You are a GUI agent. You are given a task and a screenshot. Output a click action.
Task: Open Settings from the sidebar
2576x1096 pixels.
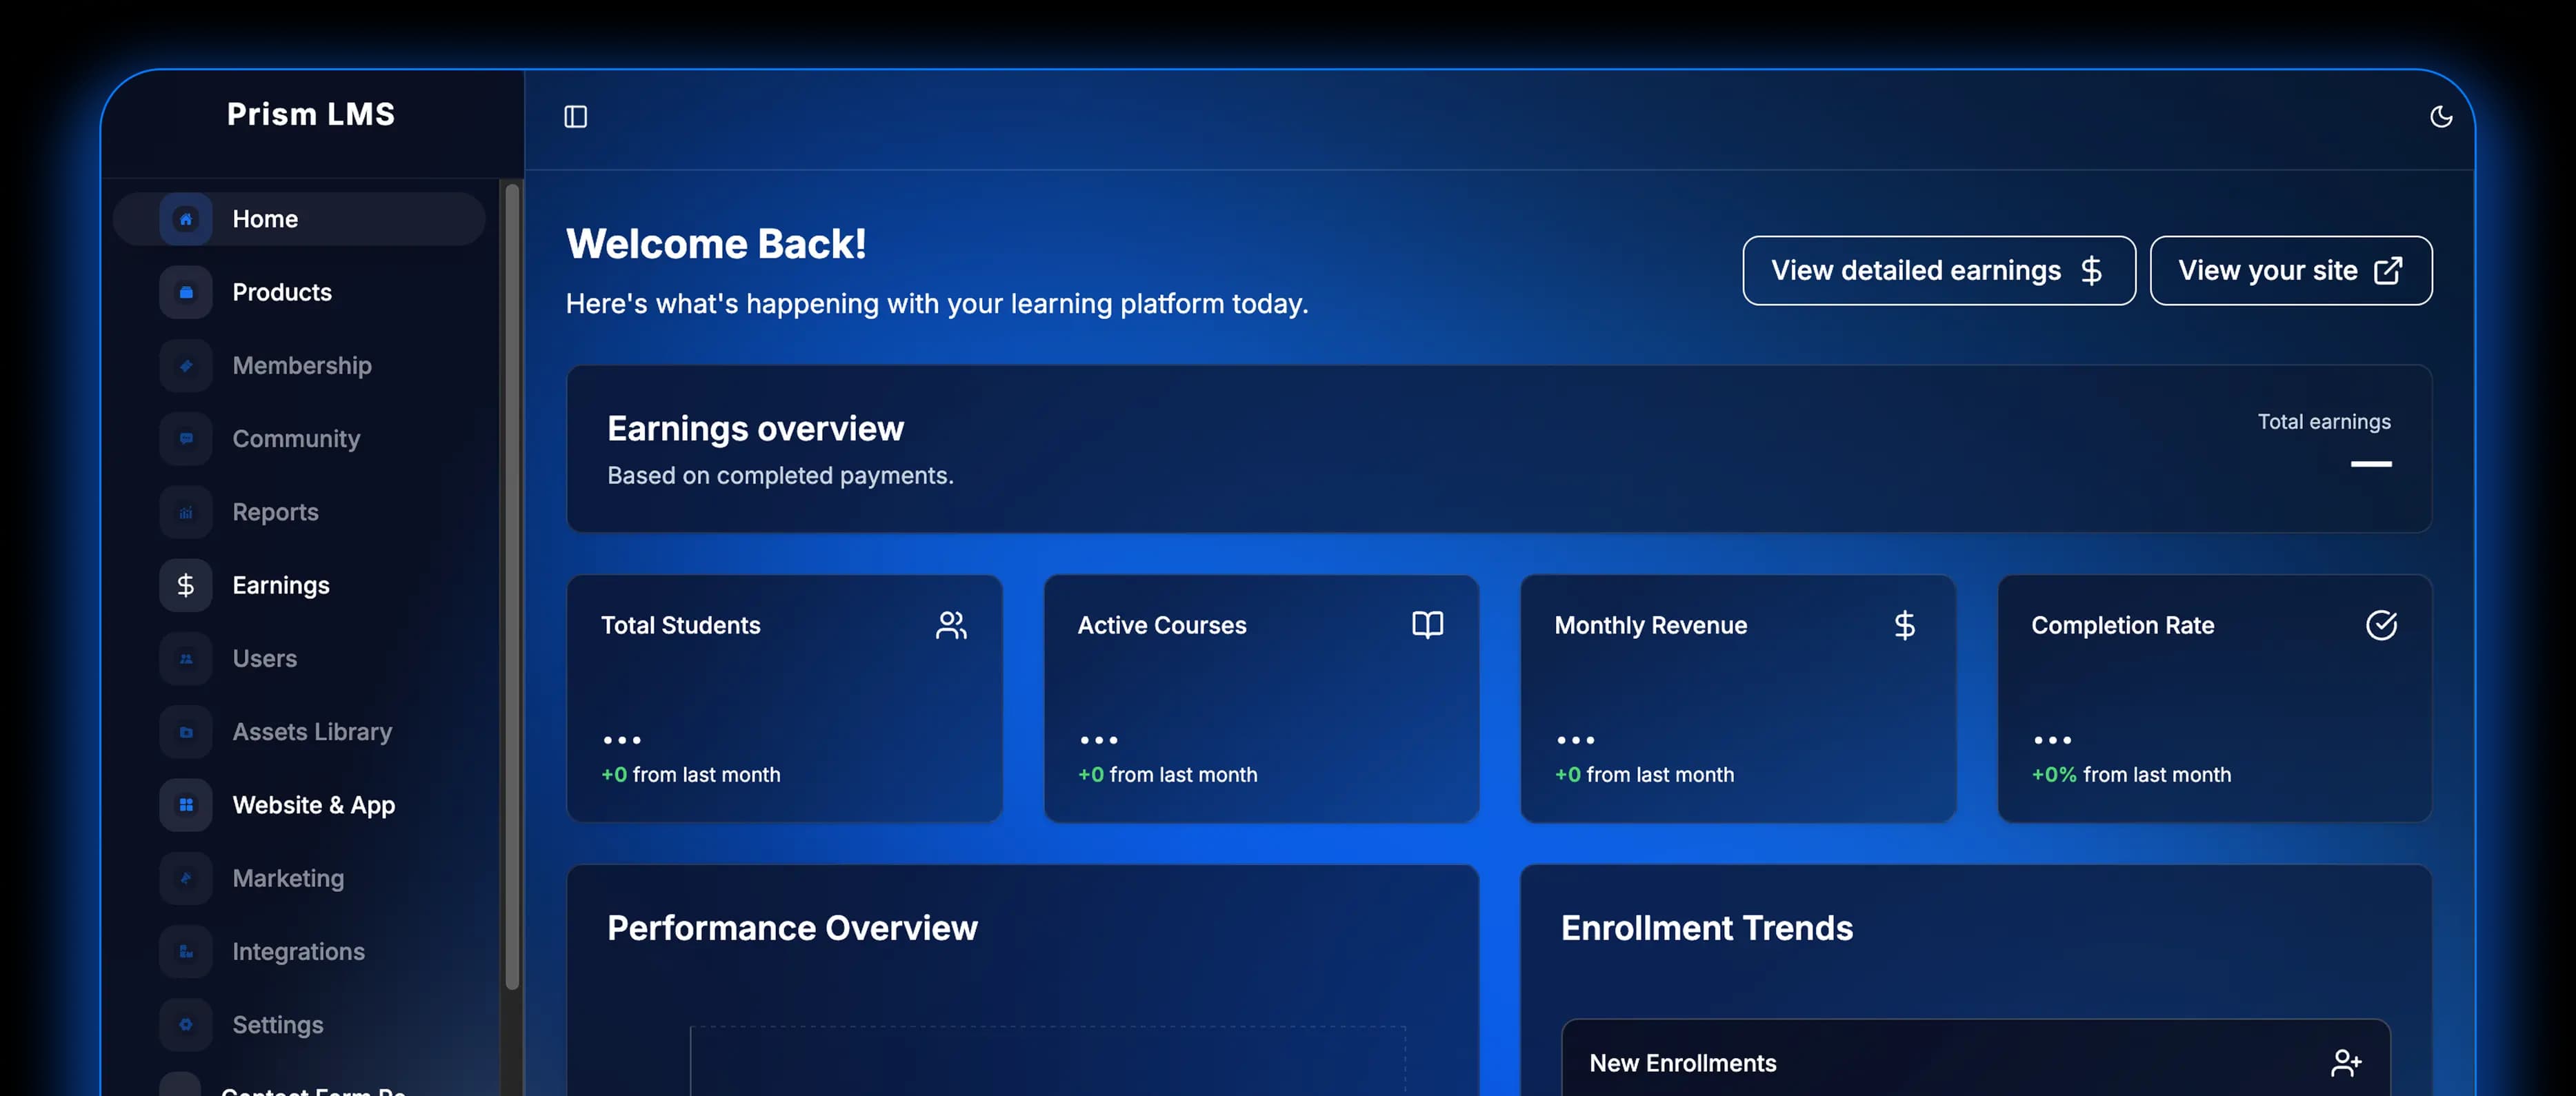[x=299, y=1025]
